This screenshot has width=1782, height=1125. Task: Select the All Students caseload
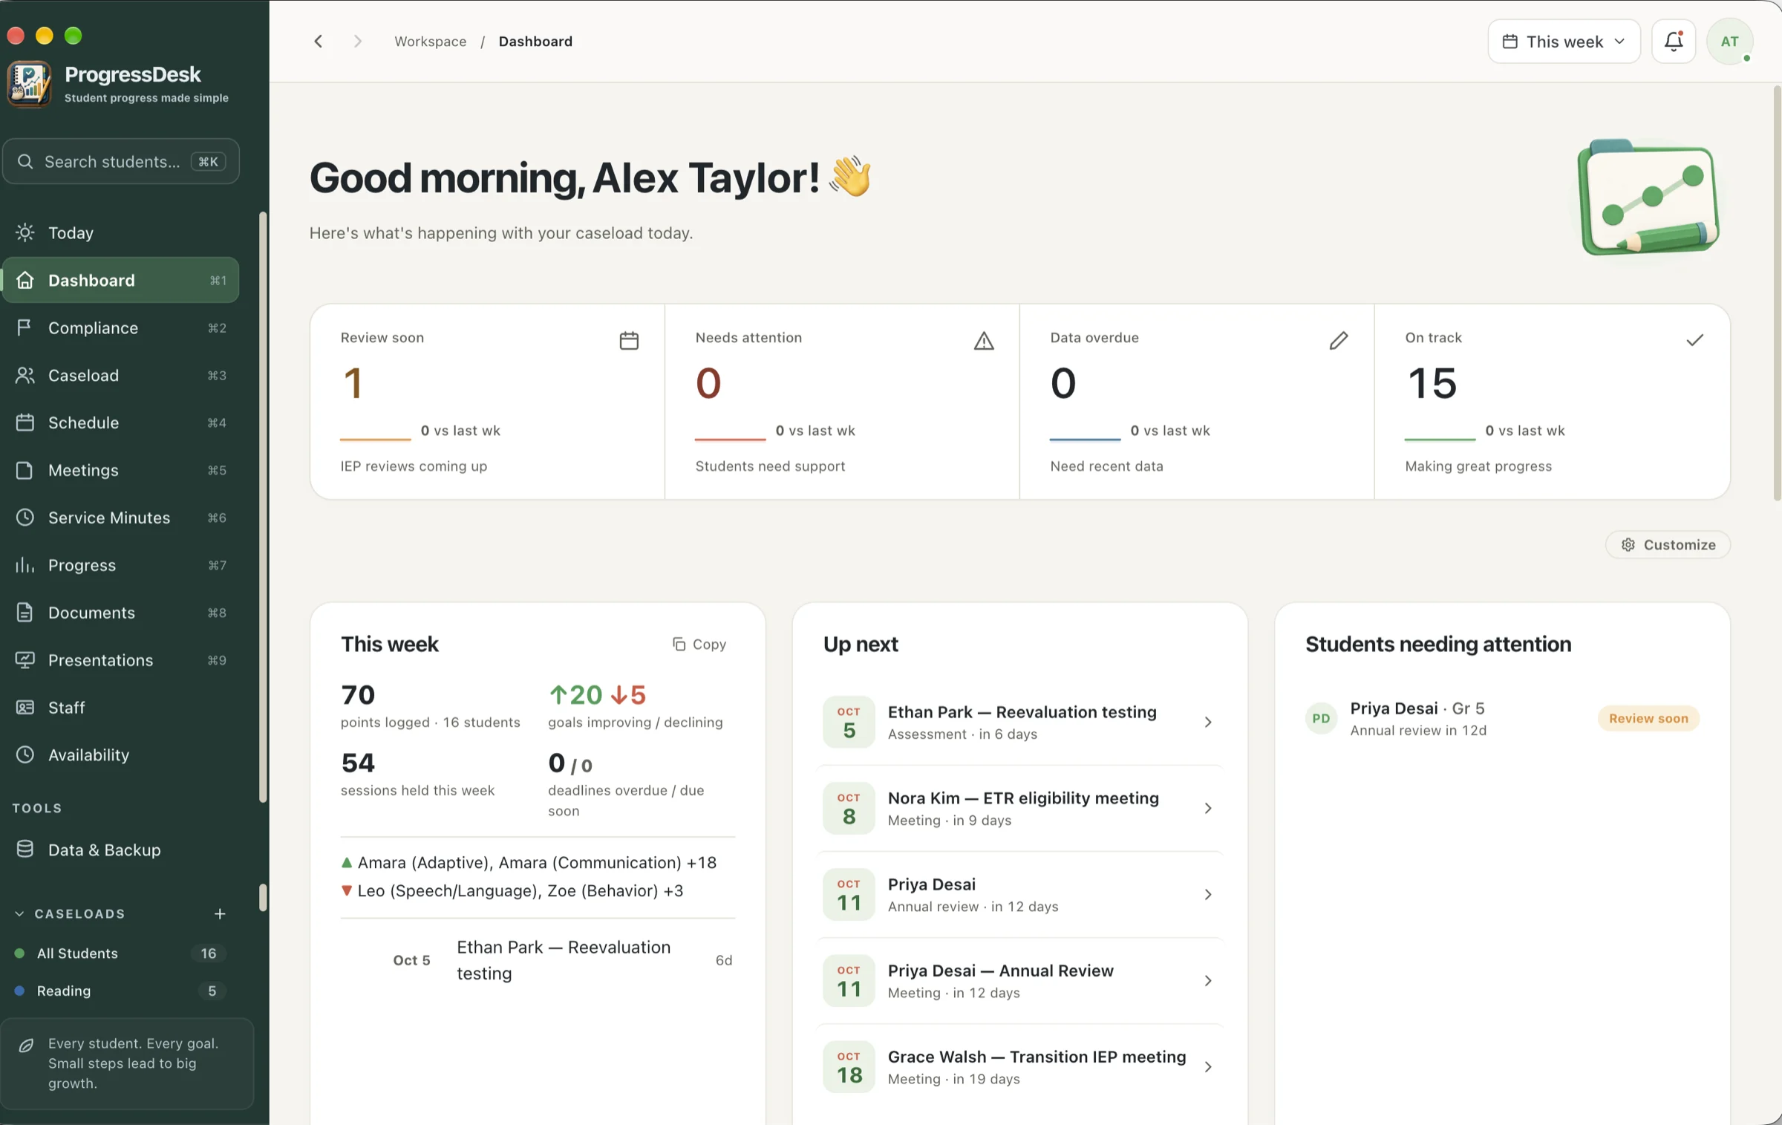[121, 953]
